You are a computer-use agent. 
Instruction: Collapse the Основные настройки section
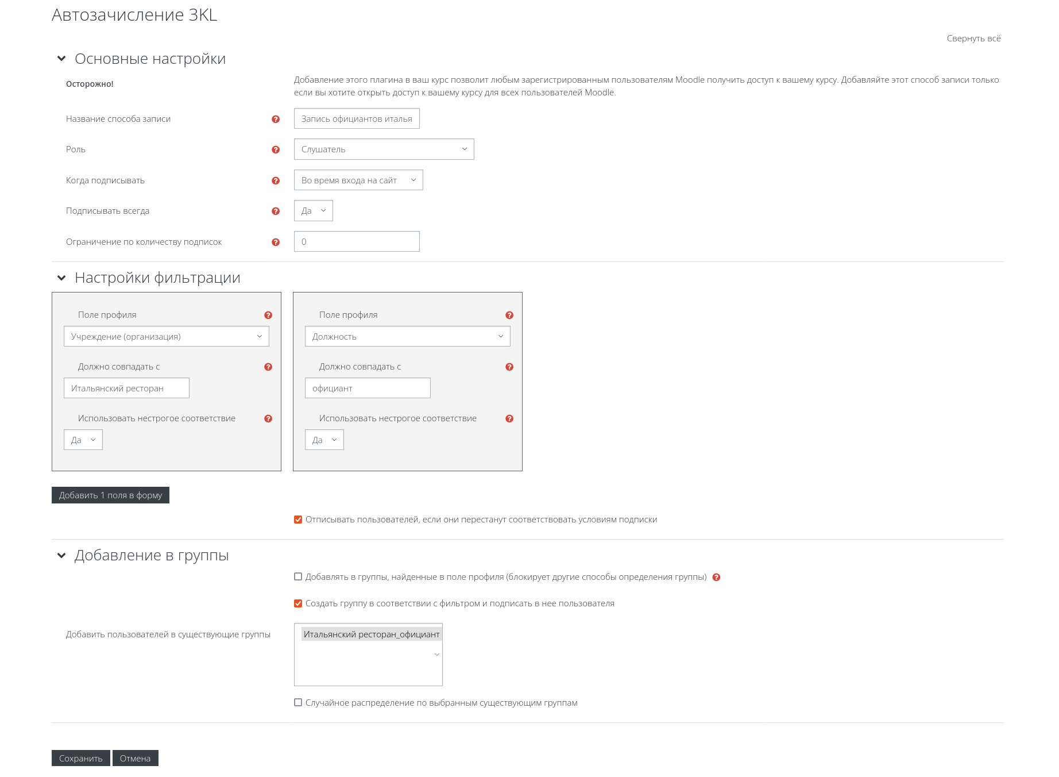click(x=61, y=59)
